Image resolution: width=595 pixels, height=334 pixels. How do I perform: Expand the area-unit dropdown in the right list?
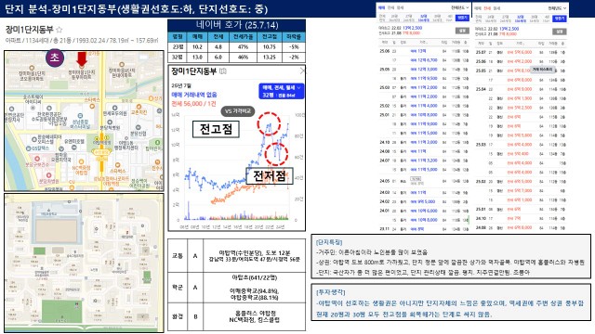click(557, 8)
